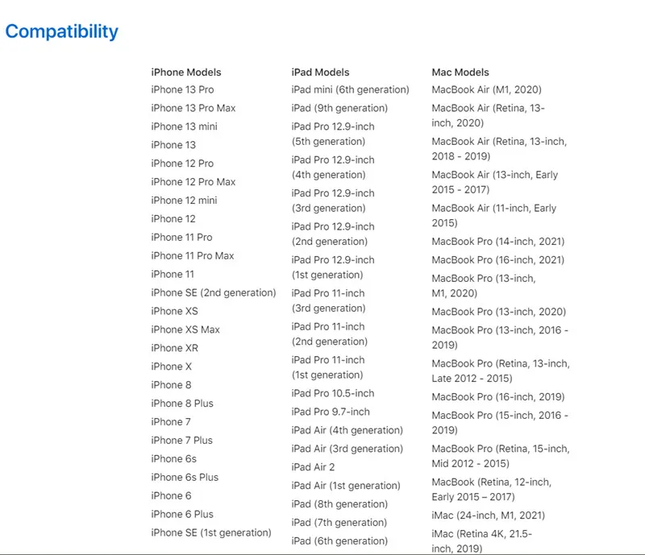The height and width of the screenshot is (555, 645).
Task: Select the iPhone XR entry
Action: (174, 348)
